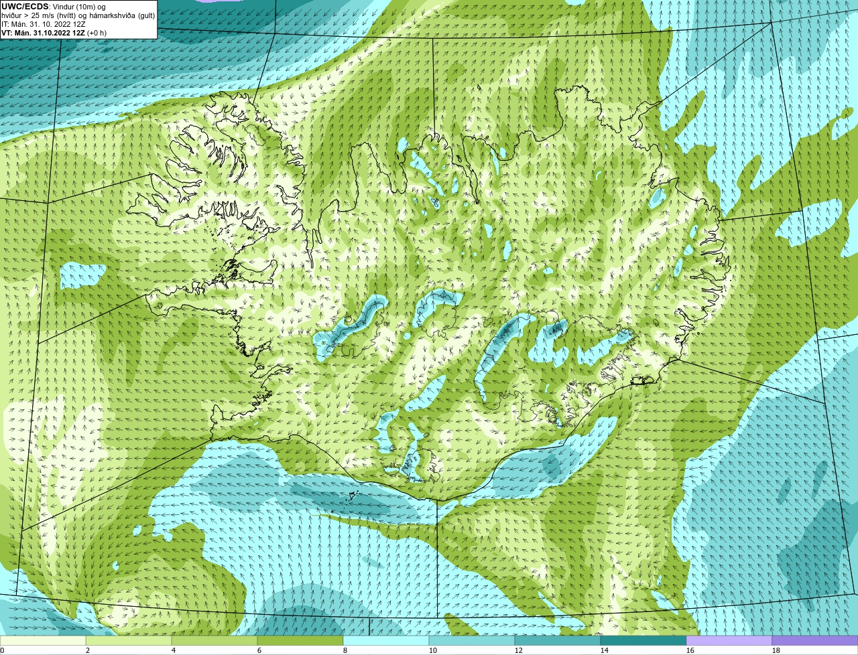Click the '16' label on the wind scale
The image size is (858, 655).
(690, 650)
